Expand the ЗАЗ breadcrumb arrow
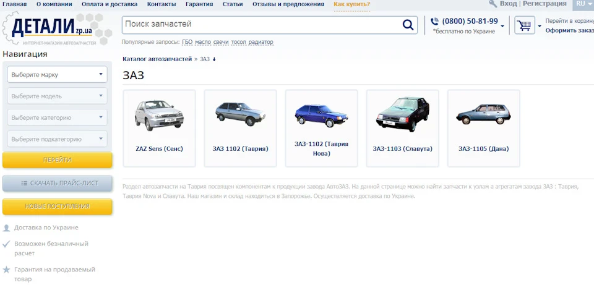The width and height of the screenshot is (594, 285). [214, 59]
